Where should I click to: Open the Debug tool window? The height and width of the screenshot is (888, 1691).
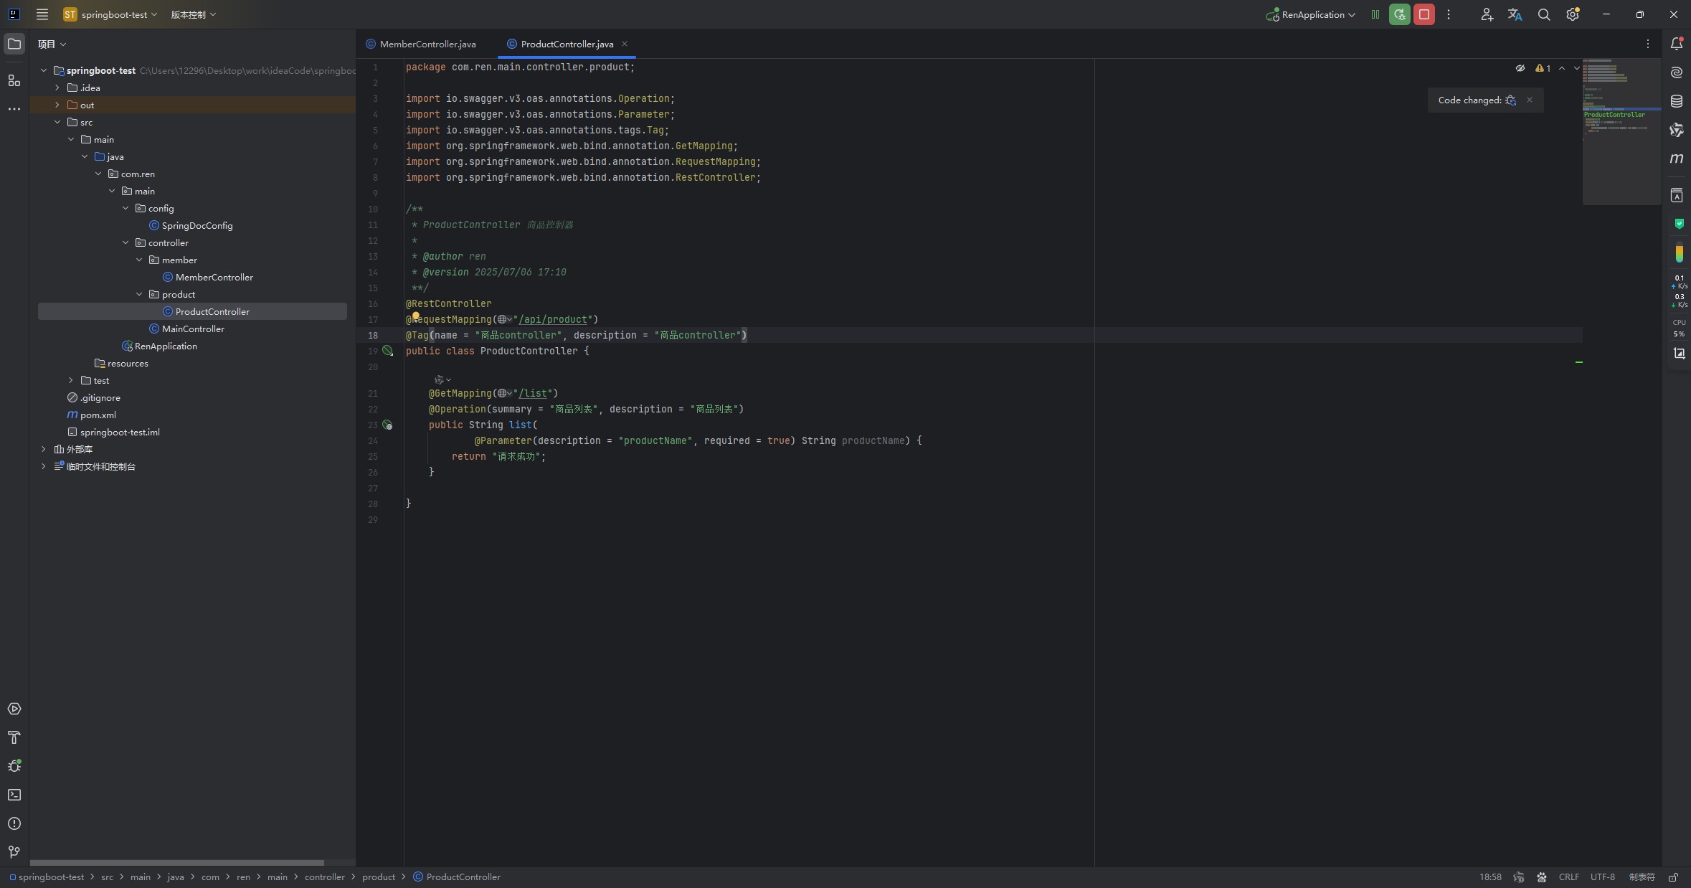click(x=14, y=766)
